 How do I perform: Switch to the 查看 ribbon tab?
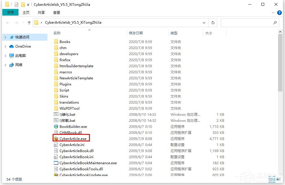coord(56,12)
